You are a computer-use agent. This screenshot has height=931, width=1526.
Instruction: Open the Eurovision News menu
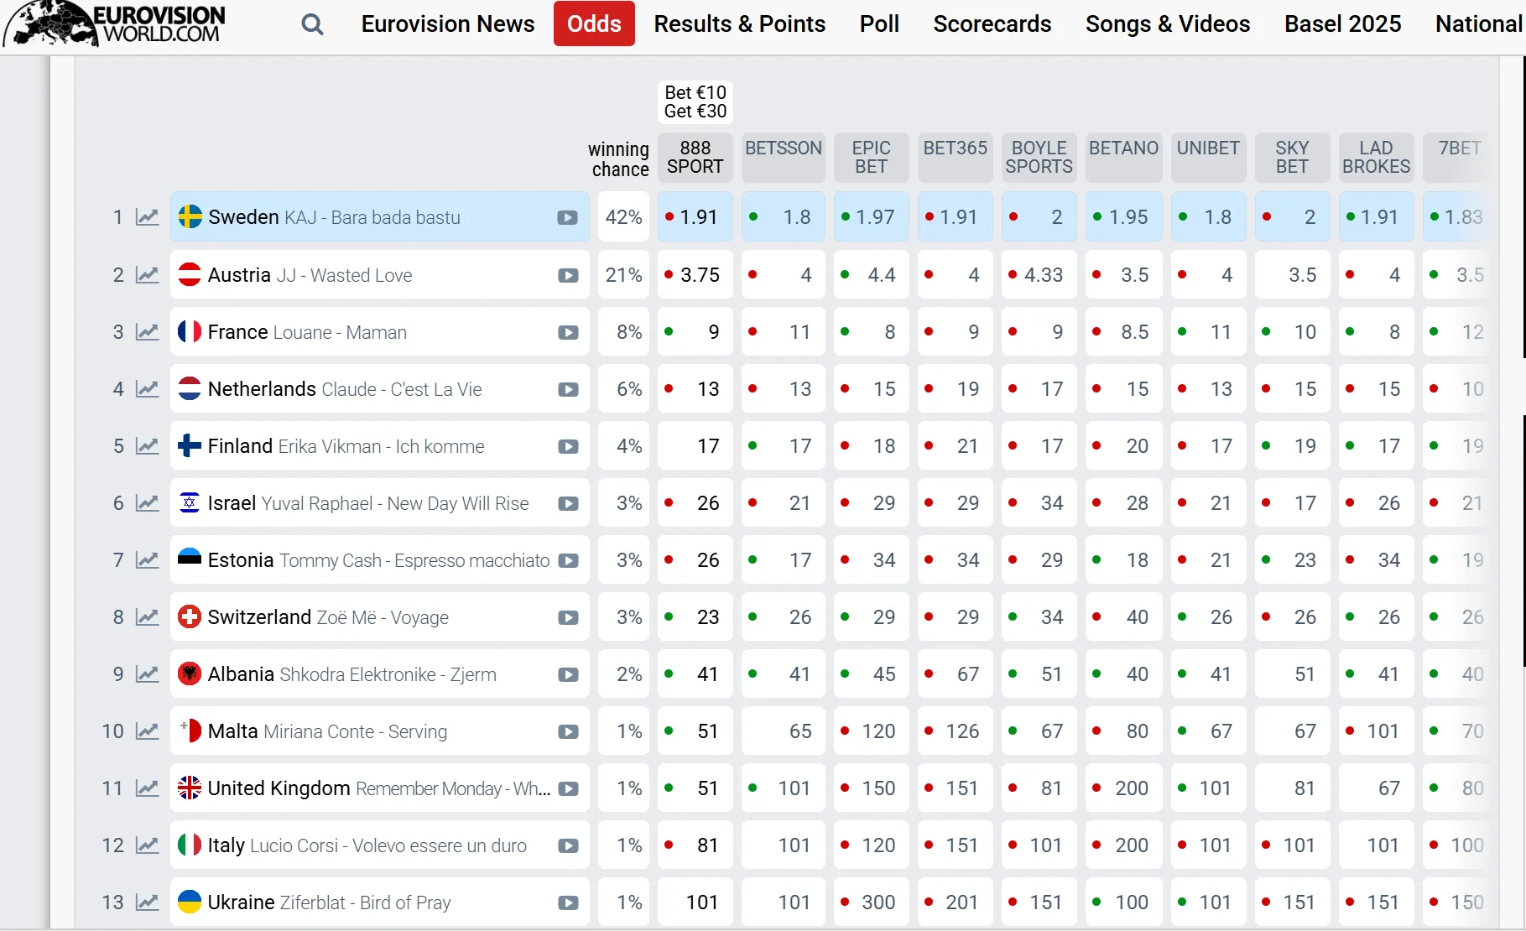pos(448,24)
